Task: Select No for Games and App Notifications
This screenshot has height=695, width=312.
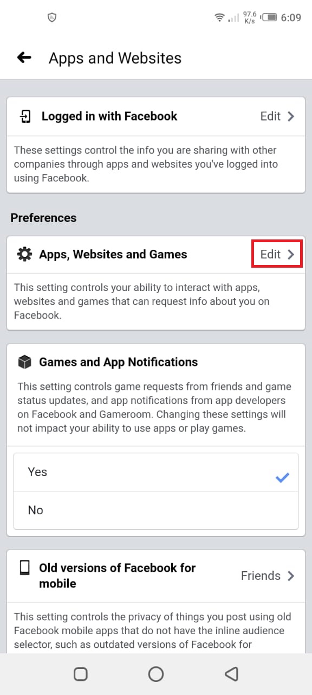Action: point(156,510)
